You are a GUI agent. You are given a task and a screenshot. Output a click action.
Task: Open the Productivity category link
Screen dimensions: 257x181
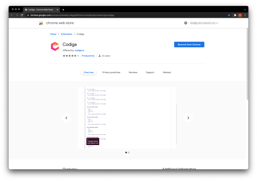pos(88,56)
